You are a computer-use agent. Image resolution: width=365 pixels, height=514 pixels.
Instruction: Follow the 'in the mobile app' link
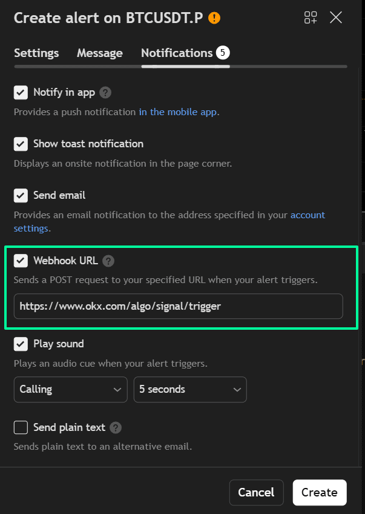click(x=178, y=112)
